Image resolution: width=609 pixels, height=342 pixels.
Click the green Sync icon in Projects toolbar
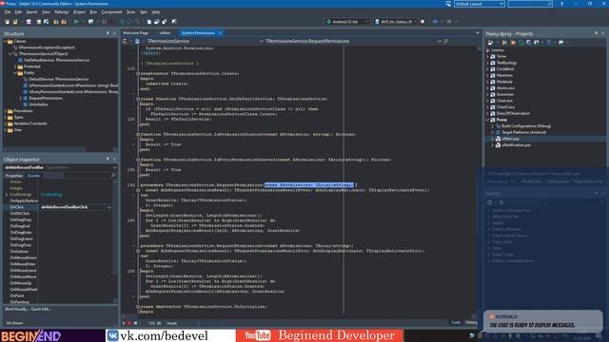coord(521,42)
